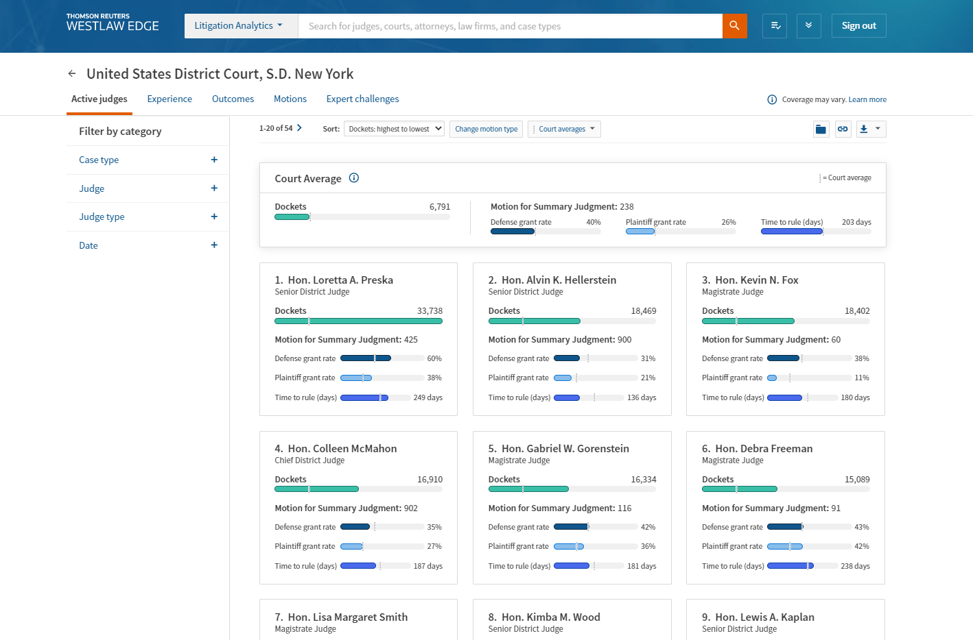Go to next page of judges
973x640 pixels.
(299, 128)
